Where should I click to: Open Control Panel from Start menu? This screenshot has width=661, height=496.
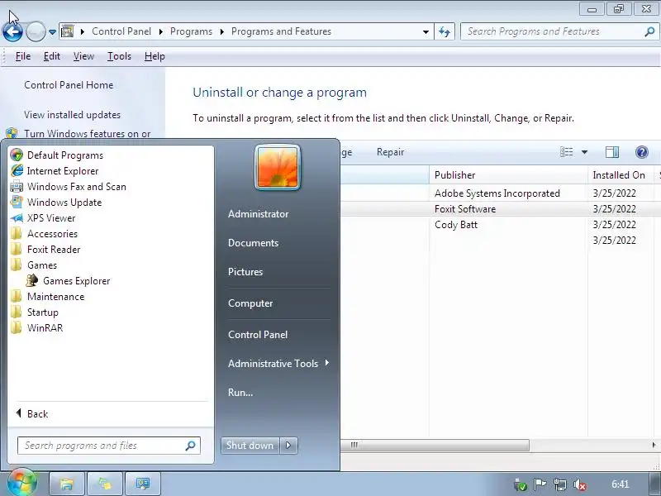point(258,335)
